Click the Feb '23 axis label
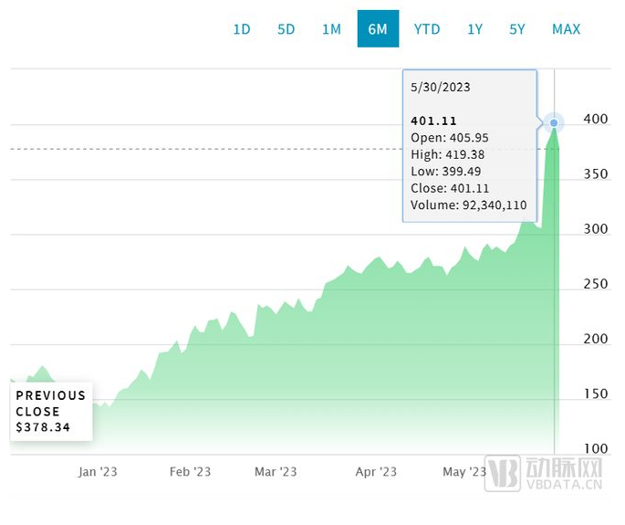The width and height of the screenshot is (625, 525). [190, 472]
